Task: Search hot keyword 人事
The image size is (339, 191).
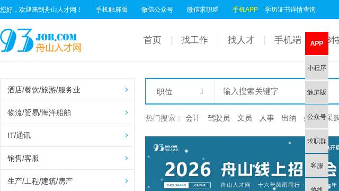Action: tap(266, 118)
